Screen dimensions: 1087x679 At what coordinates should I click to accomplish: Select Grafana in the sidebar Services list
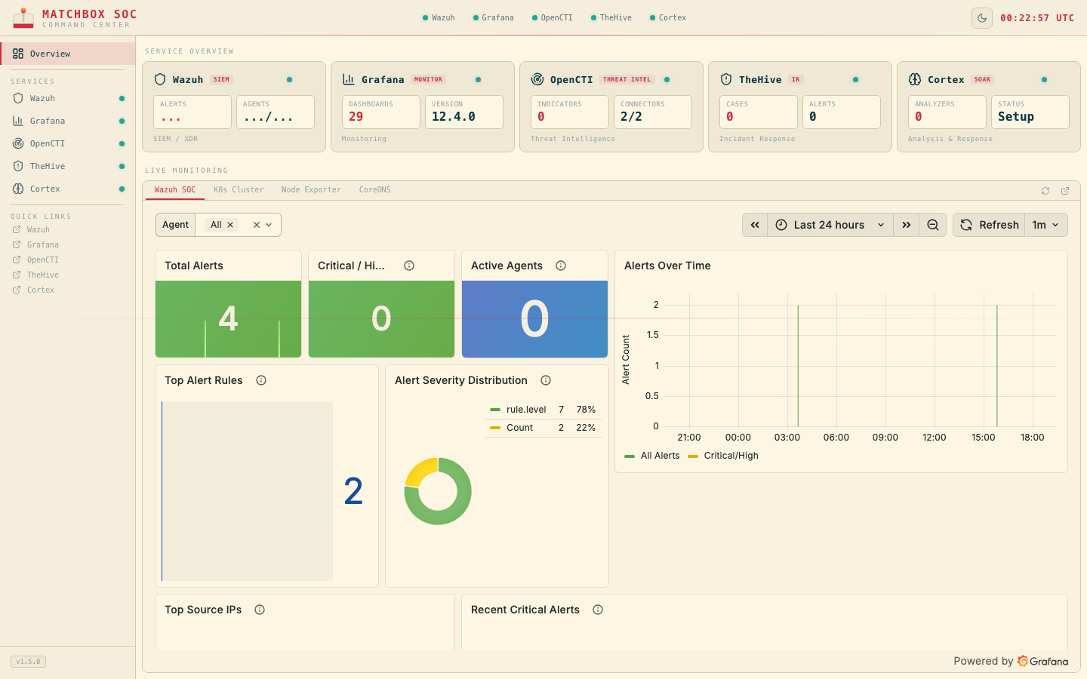pos(68,121)
